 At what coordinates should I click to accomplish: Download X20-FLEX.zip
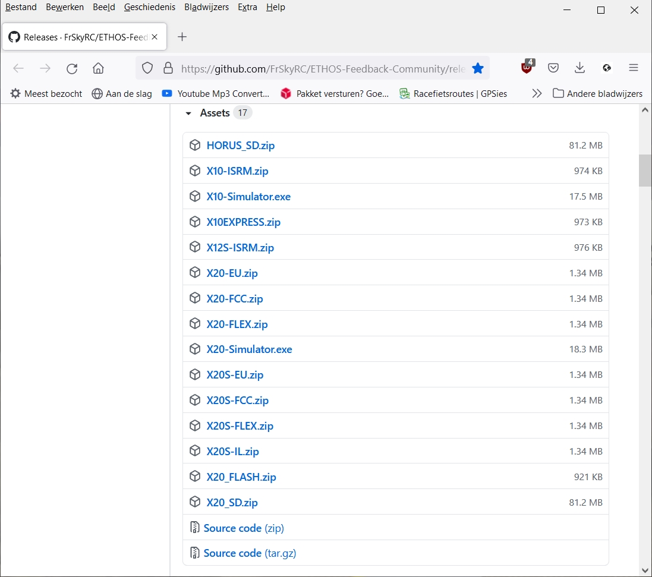coord(237,324)
